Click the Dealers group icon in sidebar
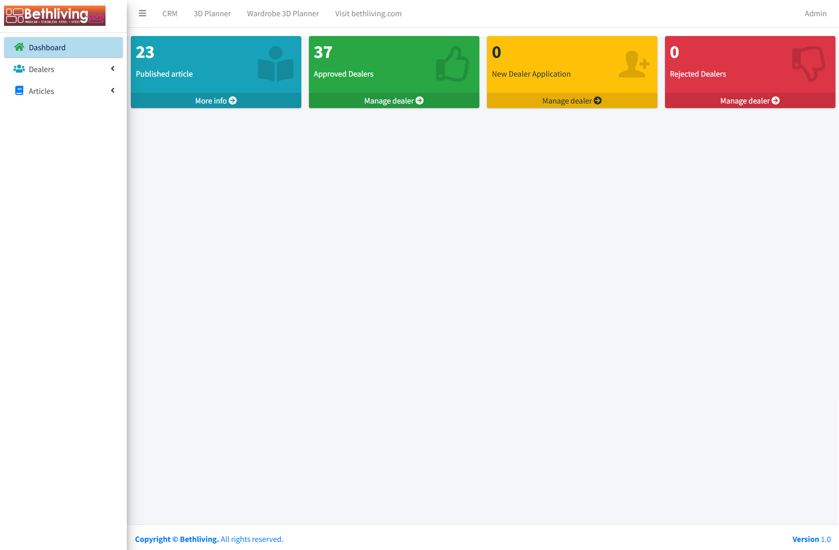839x550 pixels. pos(19,69)
